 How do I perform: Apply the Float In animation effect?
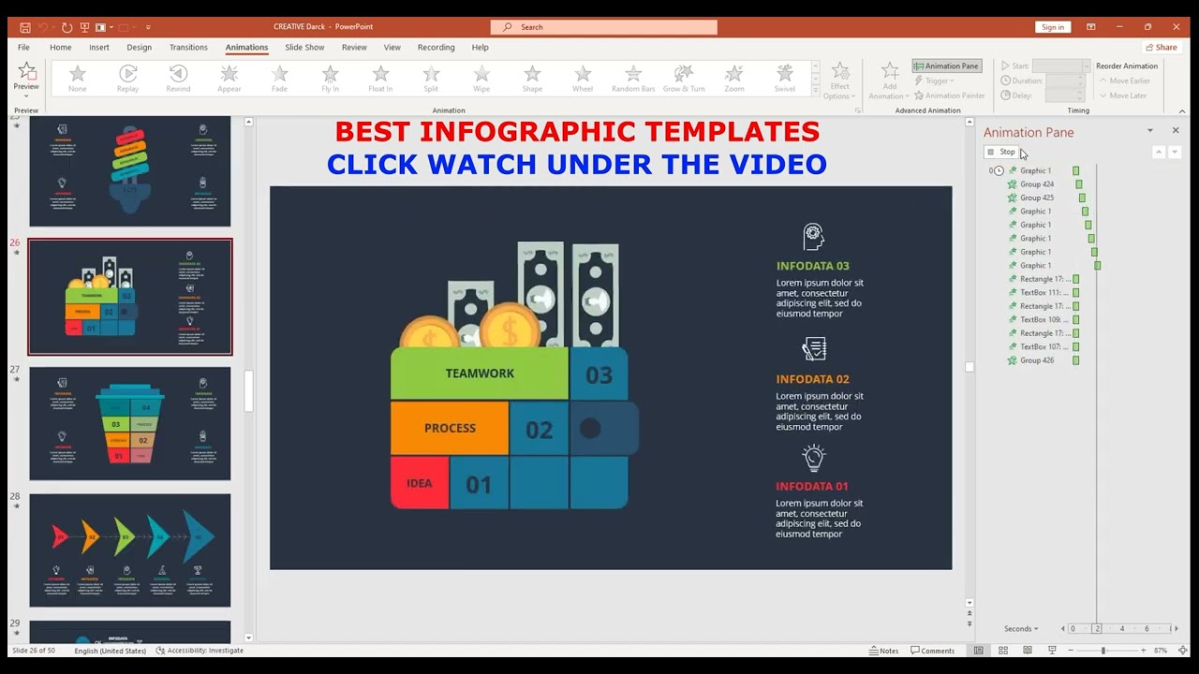(x=380, y=79)
